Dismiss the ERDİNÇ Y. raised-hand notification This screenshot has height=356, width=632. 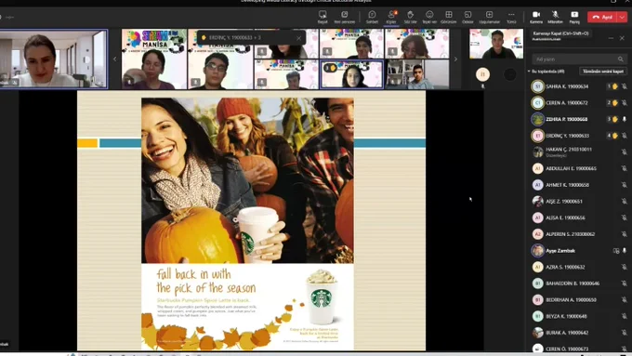pos(298,38)
